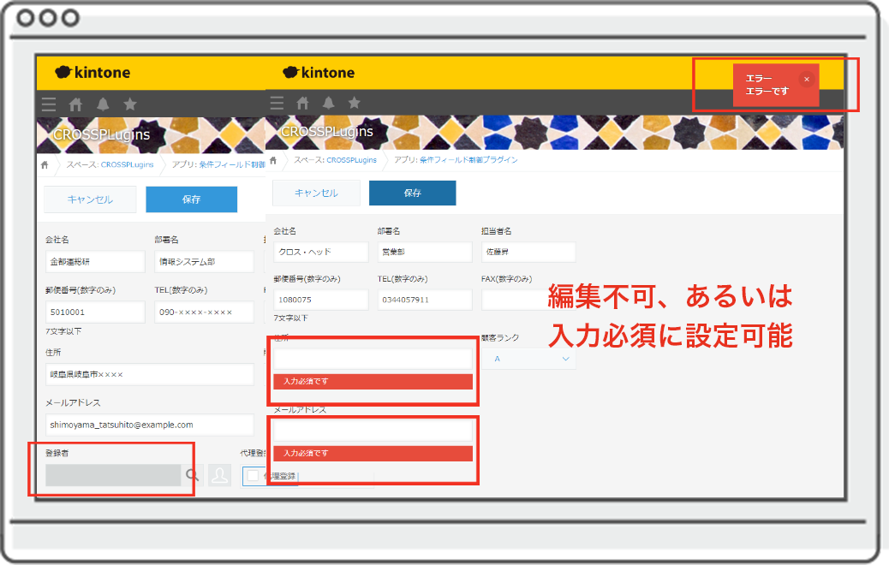This screenshot has width=889, height=565.
Task: Dismiss the red エラー notification with its X
Action: [806, 79]
